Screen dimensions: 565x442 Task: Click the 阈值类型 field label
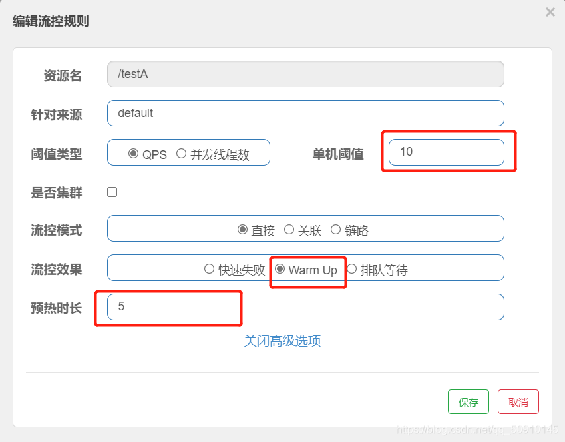(x=57, y=154)
